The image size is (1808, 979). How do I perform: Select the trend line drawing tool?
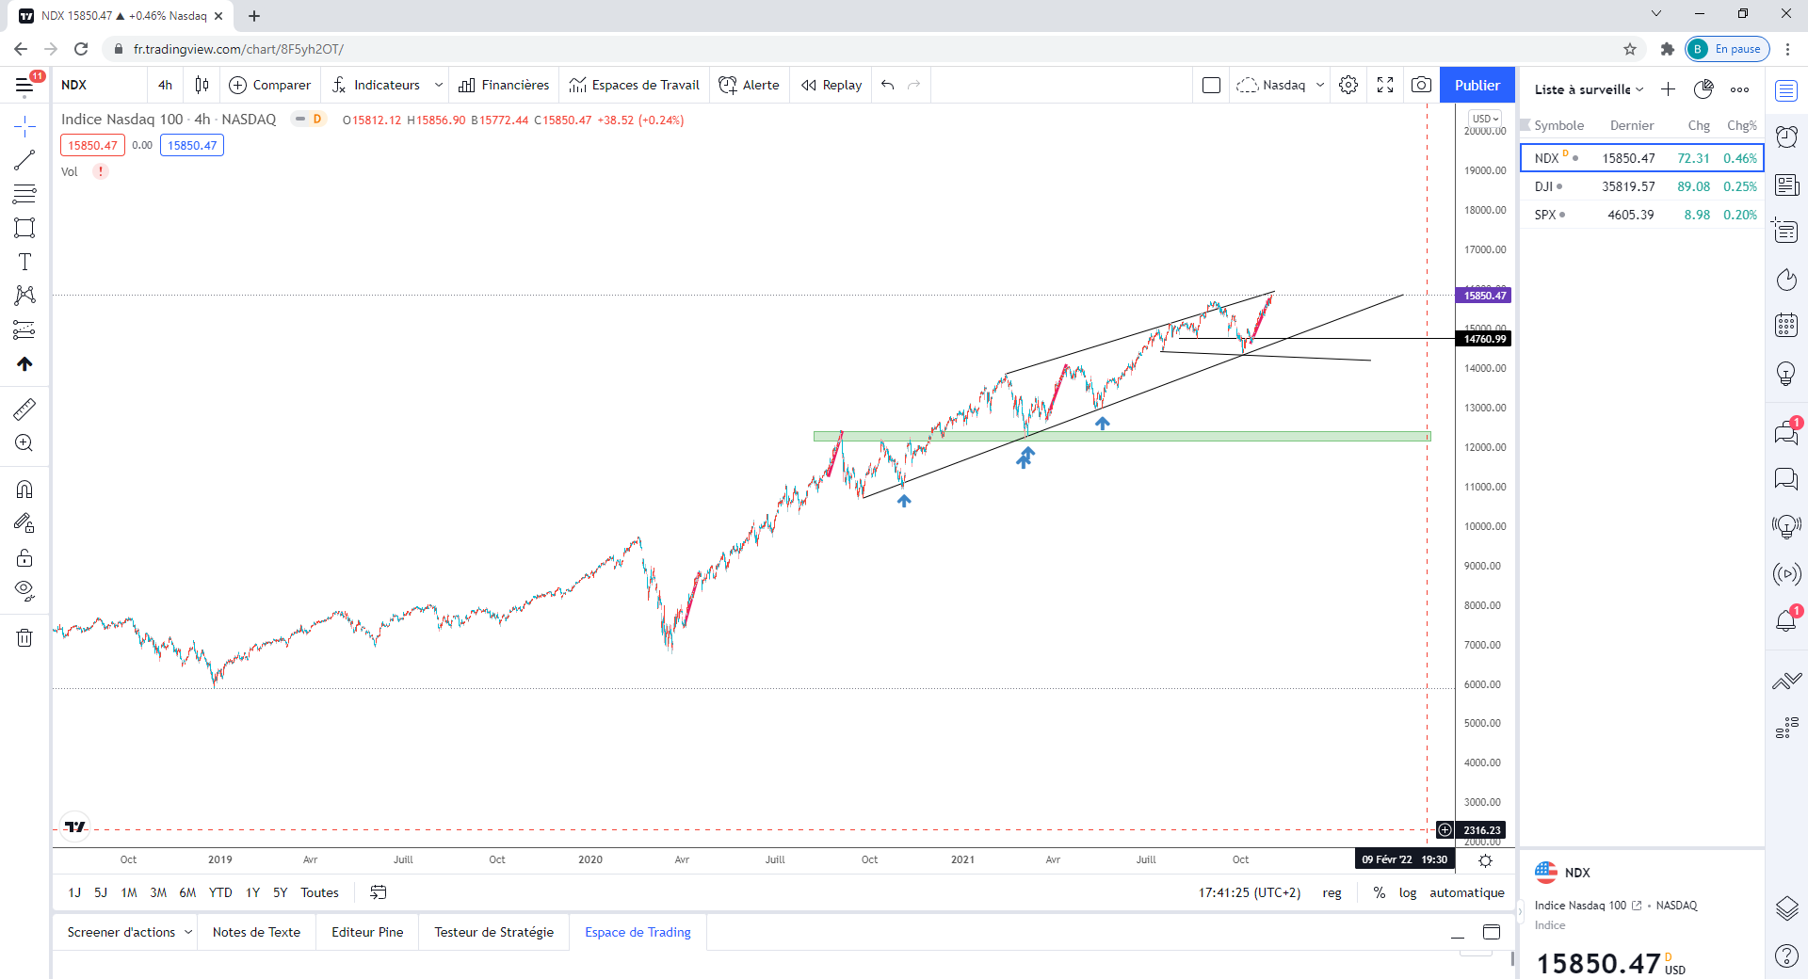[x=24, y=160]
